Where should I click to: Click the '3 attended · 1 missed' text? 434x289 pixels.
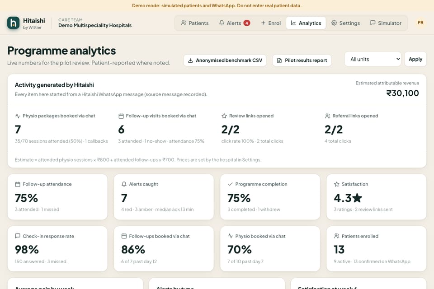point(37,210)
